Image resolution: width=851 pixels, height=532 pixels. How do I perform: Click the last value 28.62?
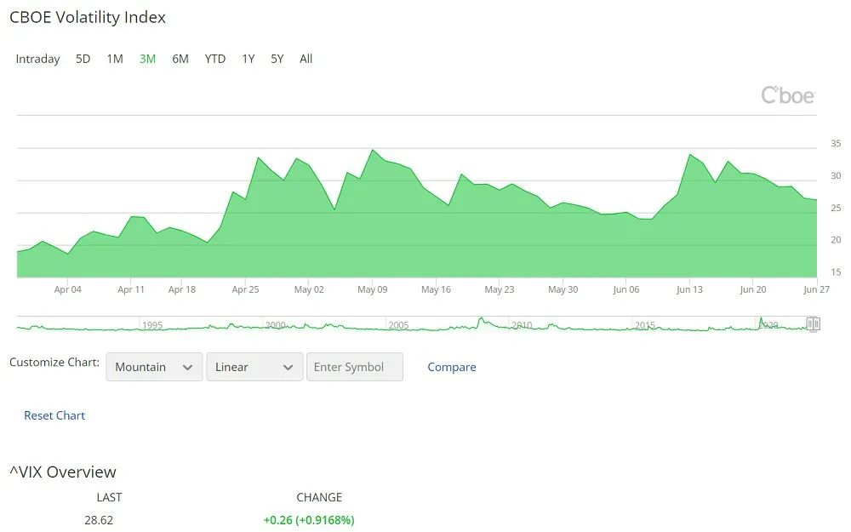coord(99,520)
